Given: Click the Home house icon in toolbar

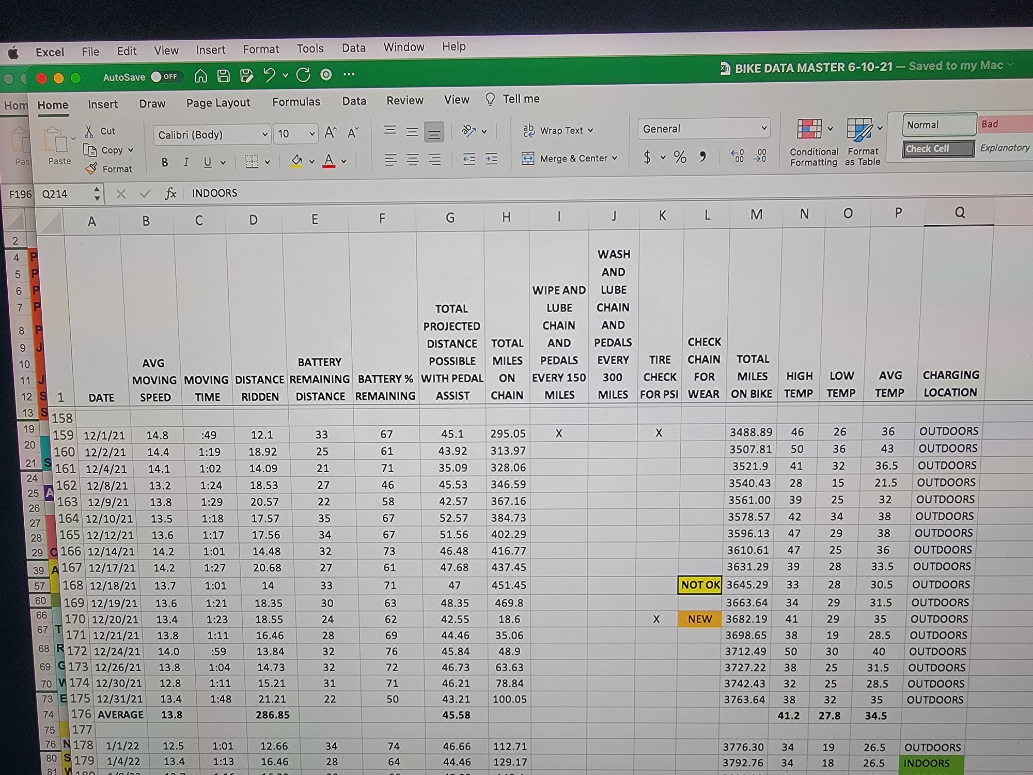Looking at the screenshot, I should tap(200, 76).
